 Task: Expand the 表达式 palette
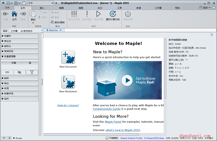19,41
